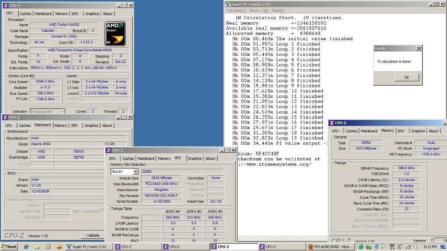The image size is (447, 251).
Task: Click the taskbar clock showing 8:13 PM
Action: pos(430,247)
